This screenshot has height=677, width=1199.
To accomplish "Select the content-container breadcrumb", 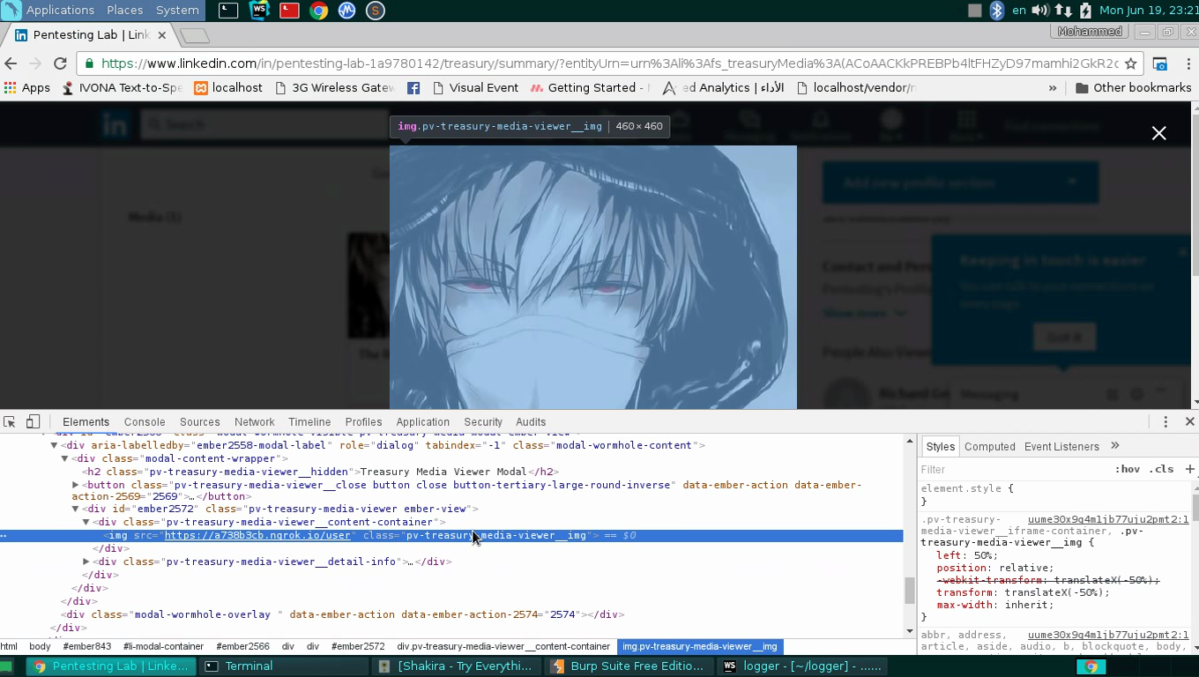I will click(x=503, y=646).
